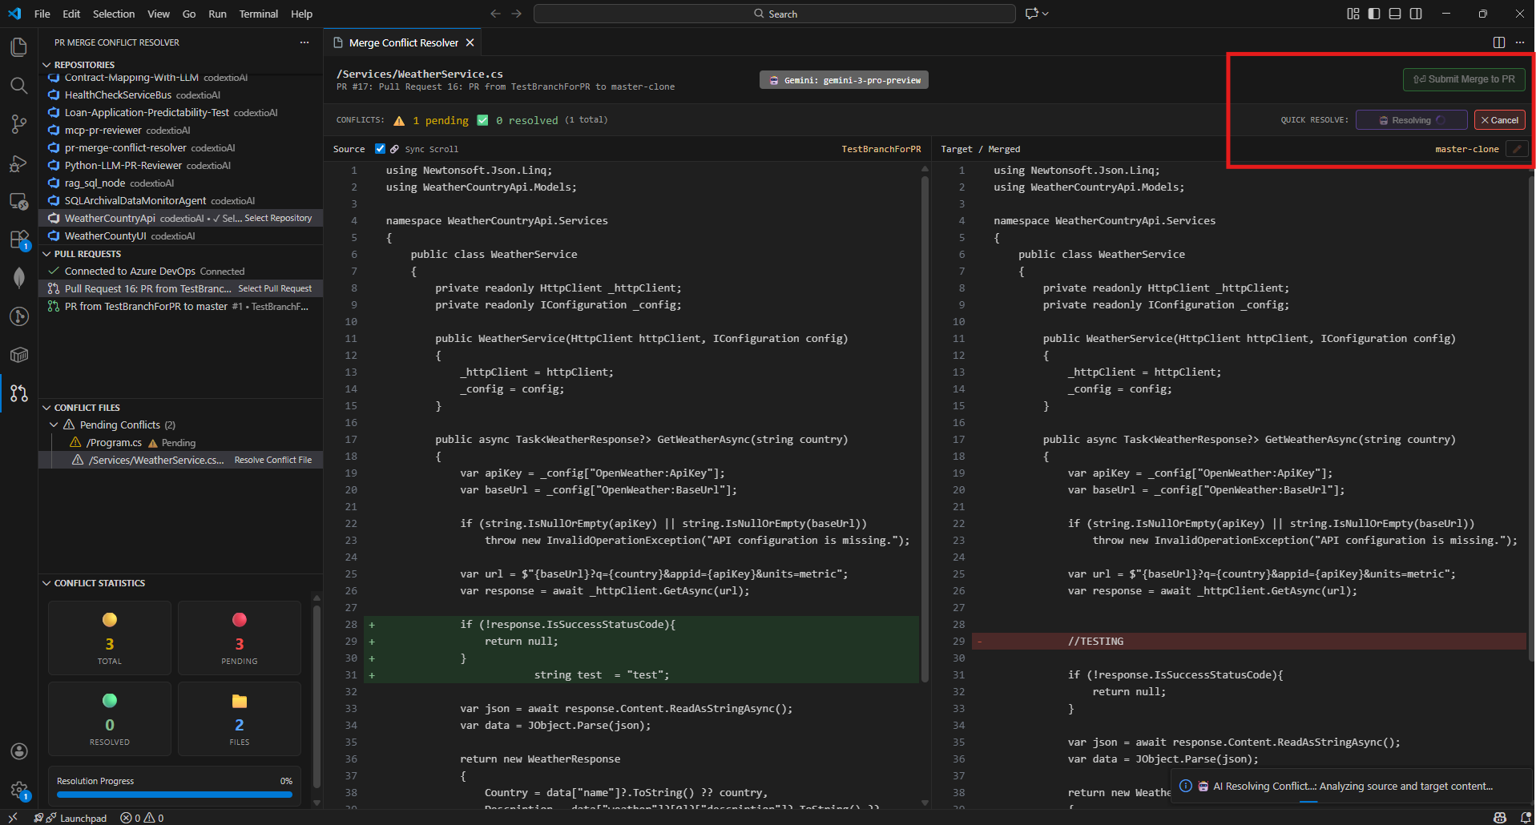The width and height of the screenshot is (1536, 825).
Task: Open Remote Explorer view icon
Action: pyautogui.click(x=18, y=201)
